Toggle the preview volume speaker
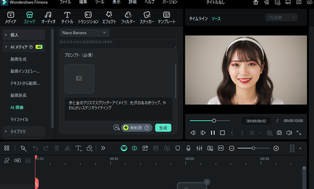314x189 pixels. point(289,133)
